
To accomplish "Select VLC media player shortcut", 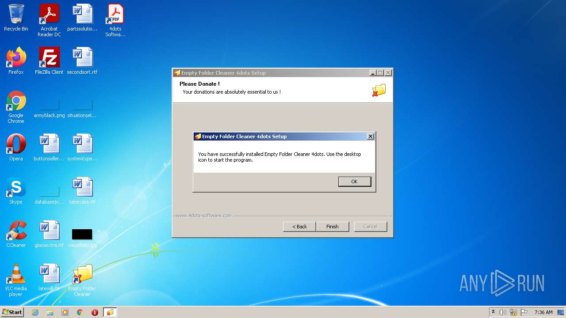I will (16, 280).
